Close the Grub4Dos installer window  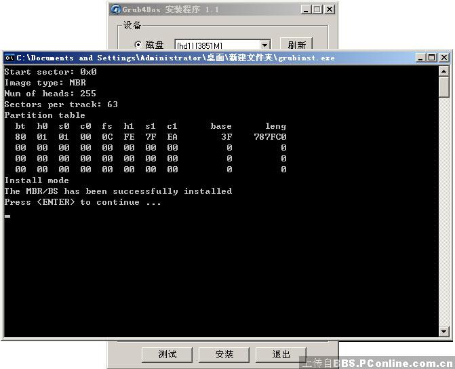point(329,9)
